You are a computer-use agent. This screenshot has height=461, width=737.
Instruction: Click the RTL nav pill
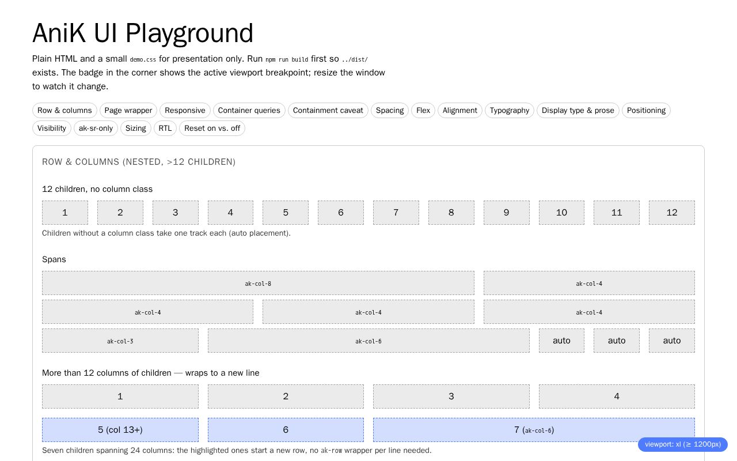(165, 129)
